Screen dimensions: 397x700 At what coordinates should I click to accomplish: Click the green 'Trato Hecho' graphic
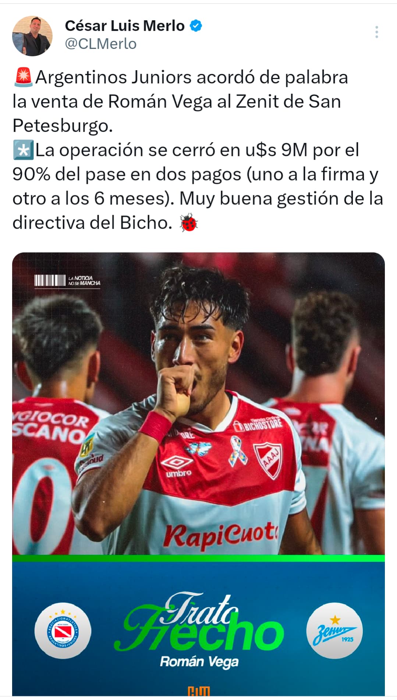[x=199, y=622]
